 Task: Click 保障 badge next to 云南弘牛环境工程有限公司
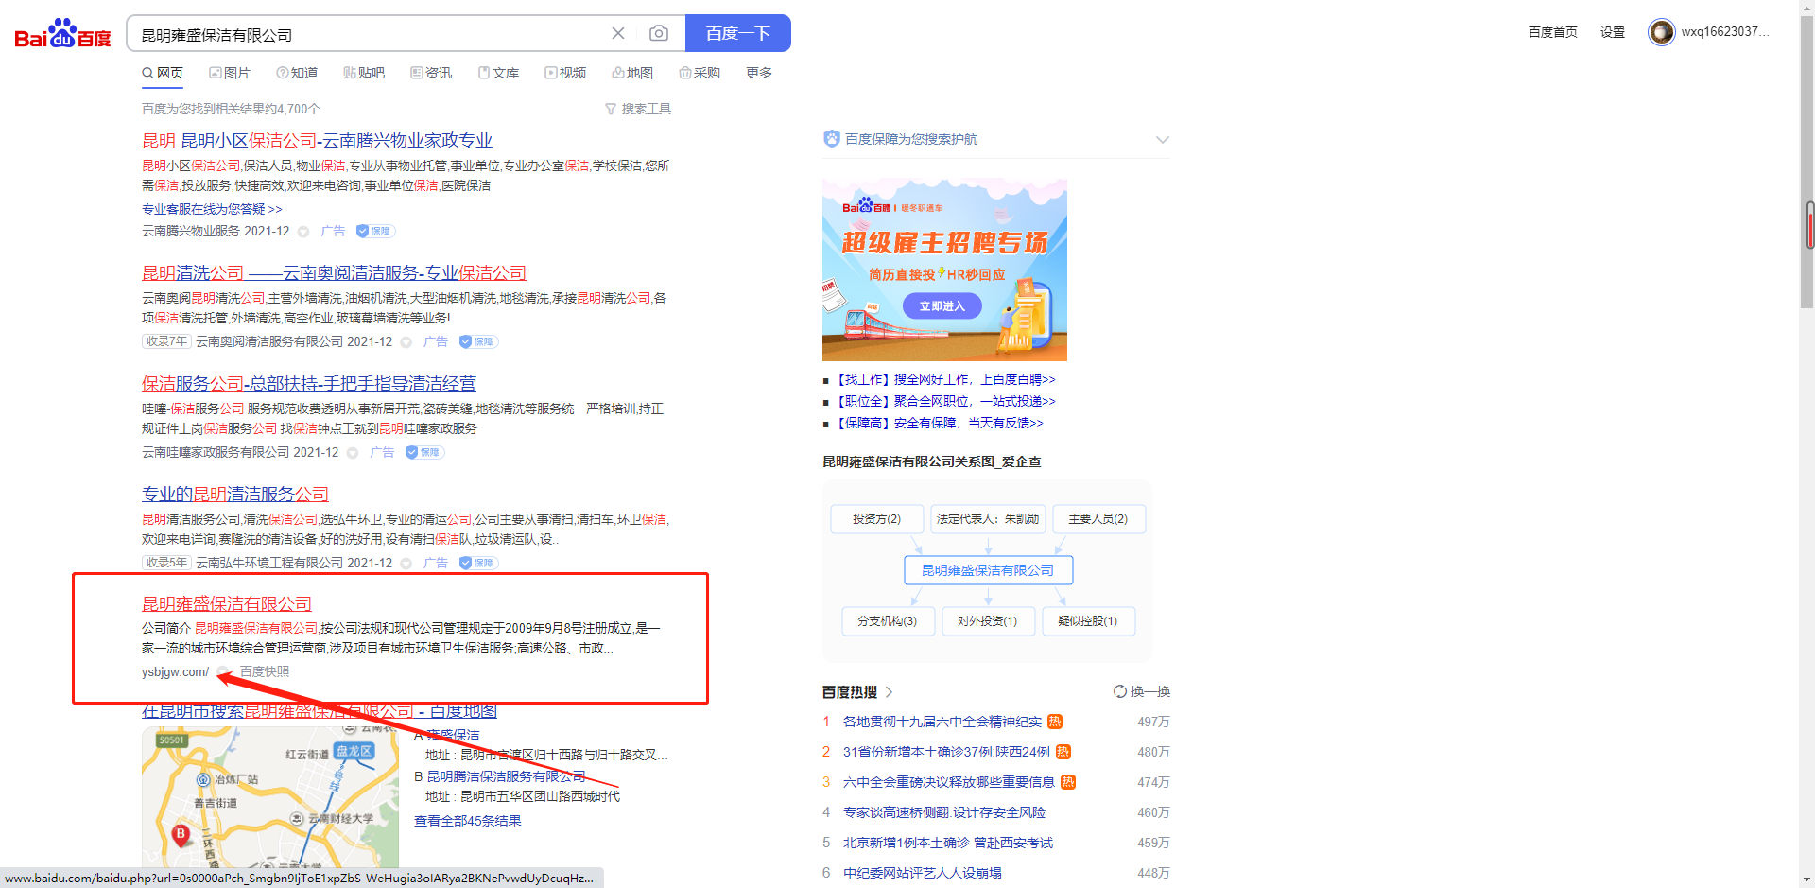478,563
